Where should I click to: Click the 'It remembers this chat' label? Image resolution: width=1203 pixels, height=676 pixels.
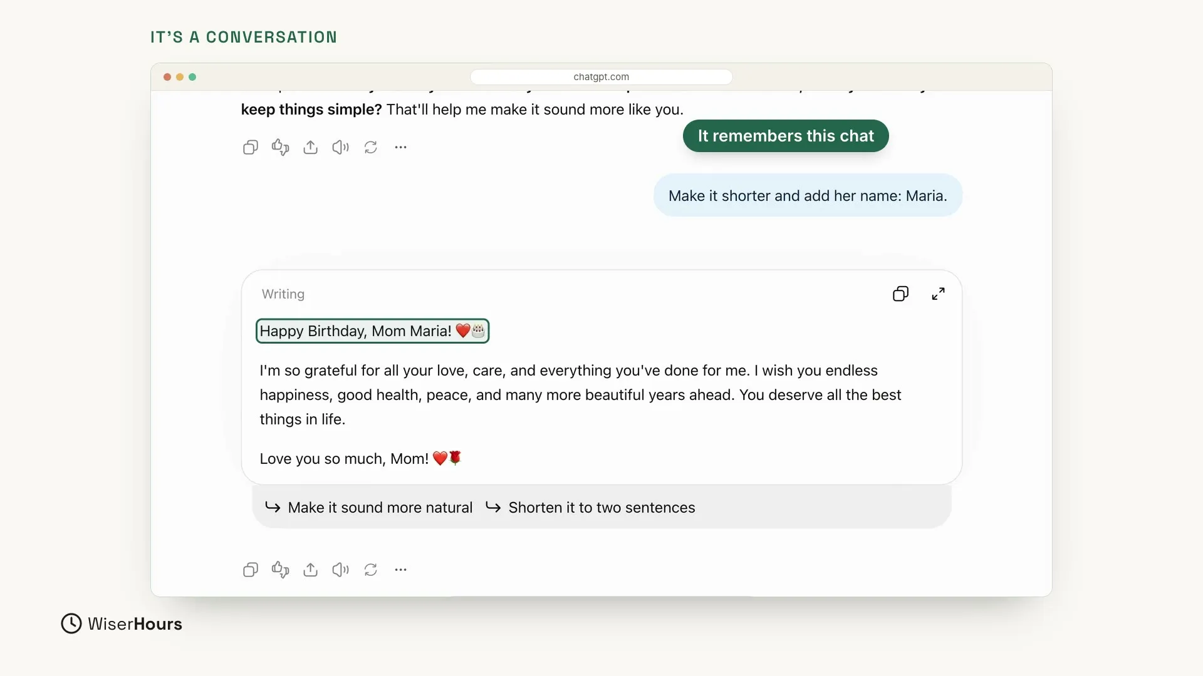[786, 136]
